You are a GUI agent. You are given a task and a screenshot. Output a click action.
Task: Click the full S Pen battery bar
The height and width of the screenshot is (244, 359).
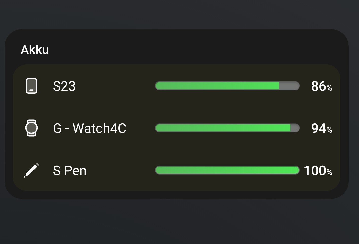[x=227, y=170]
